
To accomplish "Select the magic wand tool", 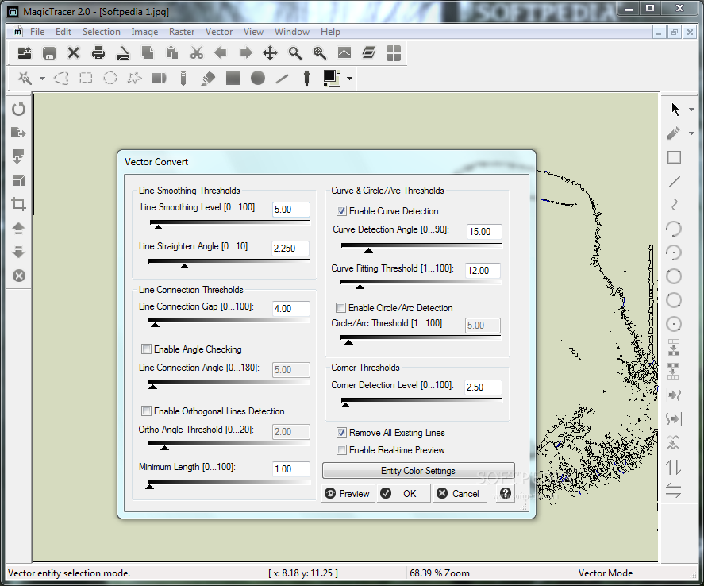I will click(x=25, y=78).
